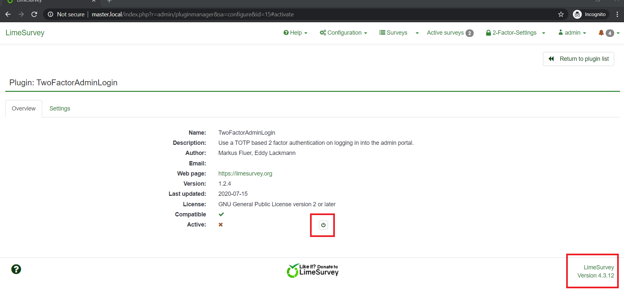Switch to the Overview tab
This screenshot has height=303, width=624.
(x=24, y=109)
